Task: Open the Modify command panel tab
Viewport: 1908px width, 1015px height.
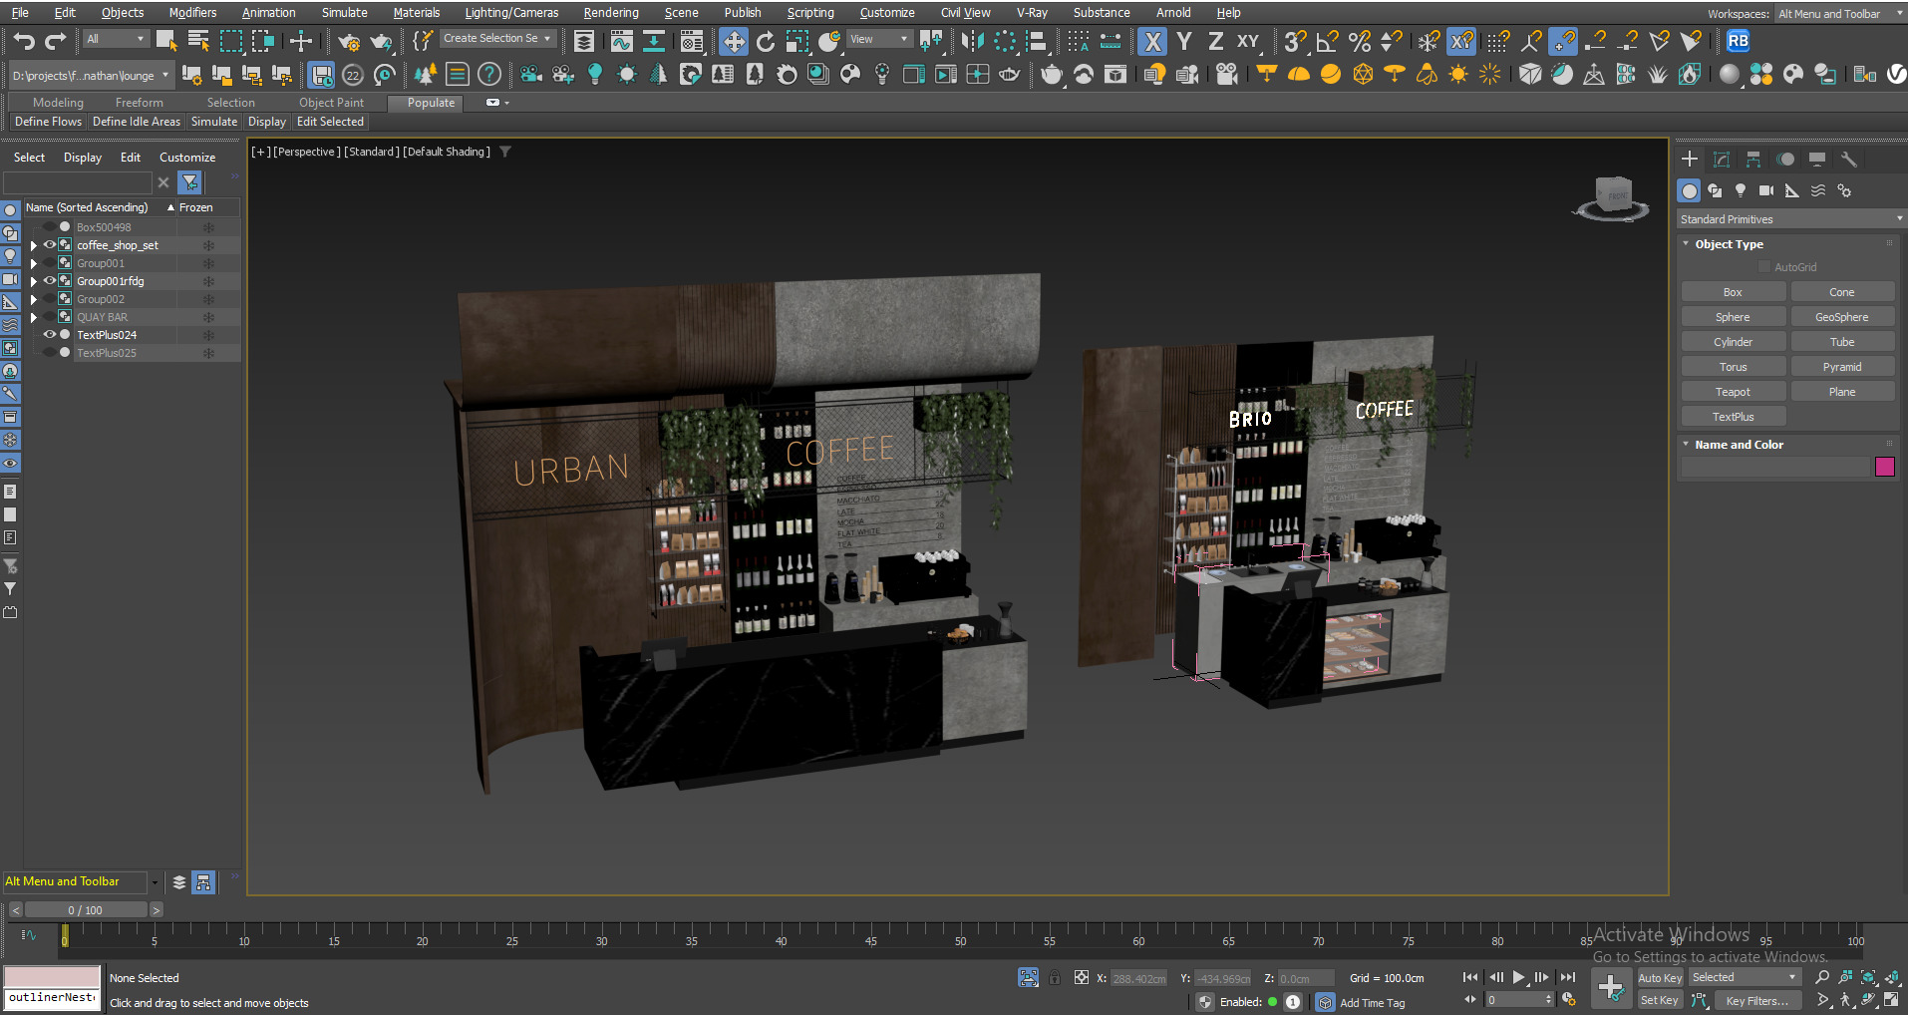Action: coord(1722,159)
